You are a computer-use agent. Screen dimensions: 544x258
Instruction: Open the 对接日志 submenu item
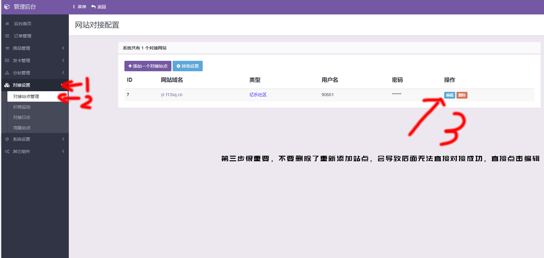[22, 117]
